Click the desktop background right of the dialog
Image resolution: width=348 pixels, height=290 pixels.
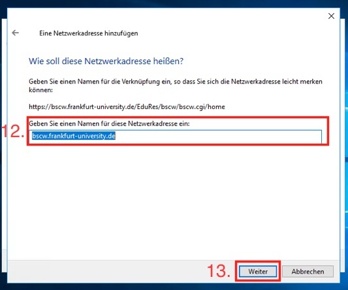pyautogui.click(x=344, y=144)
